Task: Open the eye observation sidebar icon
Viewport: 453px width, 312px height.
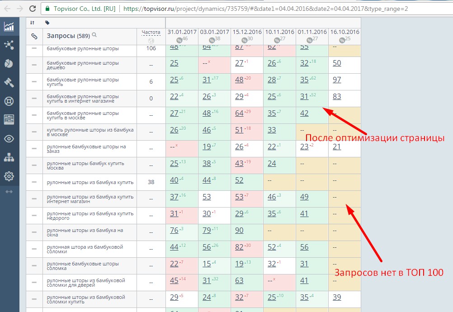Action: 9,139
